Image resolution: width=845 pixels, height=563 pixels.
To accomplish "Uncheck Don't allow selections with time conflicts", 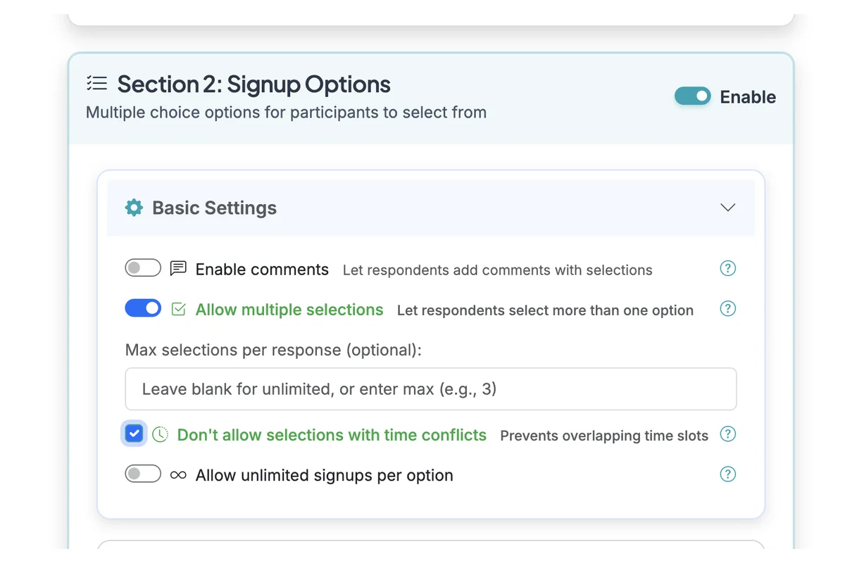I will (x=134, y=434).
